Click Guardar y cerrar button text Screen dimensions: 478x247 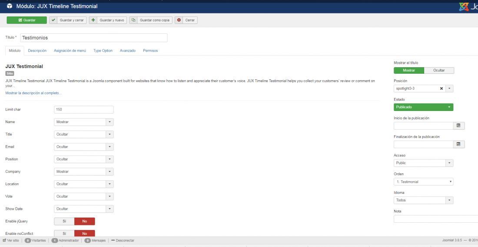[72, 20]
